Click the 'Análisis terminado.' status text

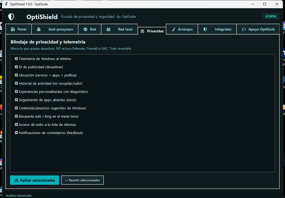(19, 196)
